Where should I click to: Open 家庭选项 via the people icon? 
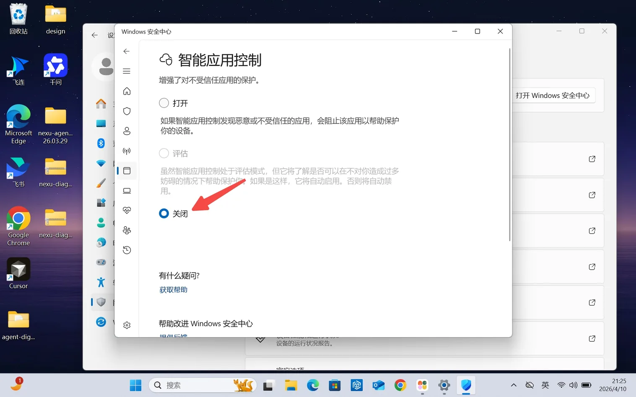(127, 230)
